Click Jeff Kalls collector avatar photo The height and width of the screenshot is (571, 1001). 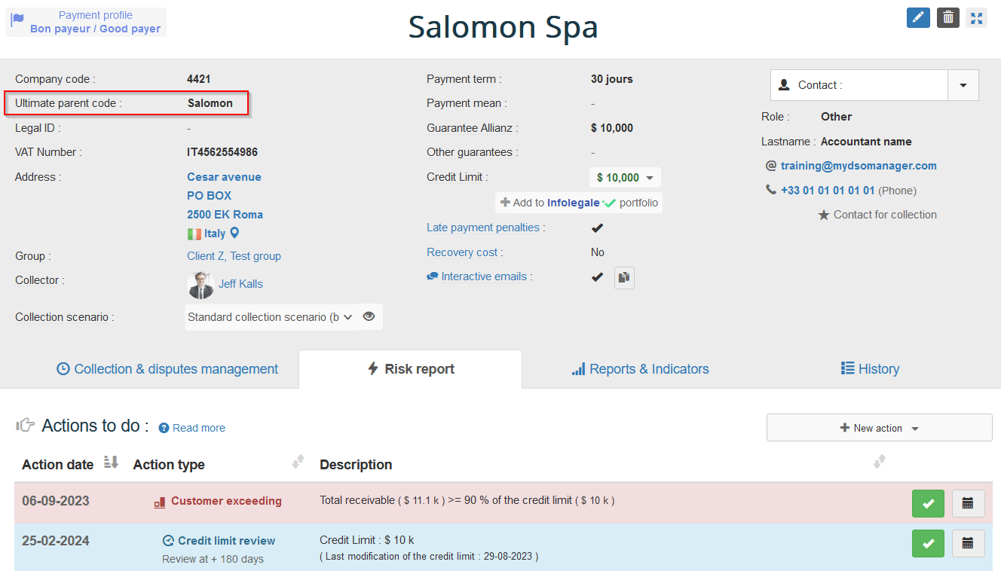coord(201,285)
